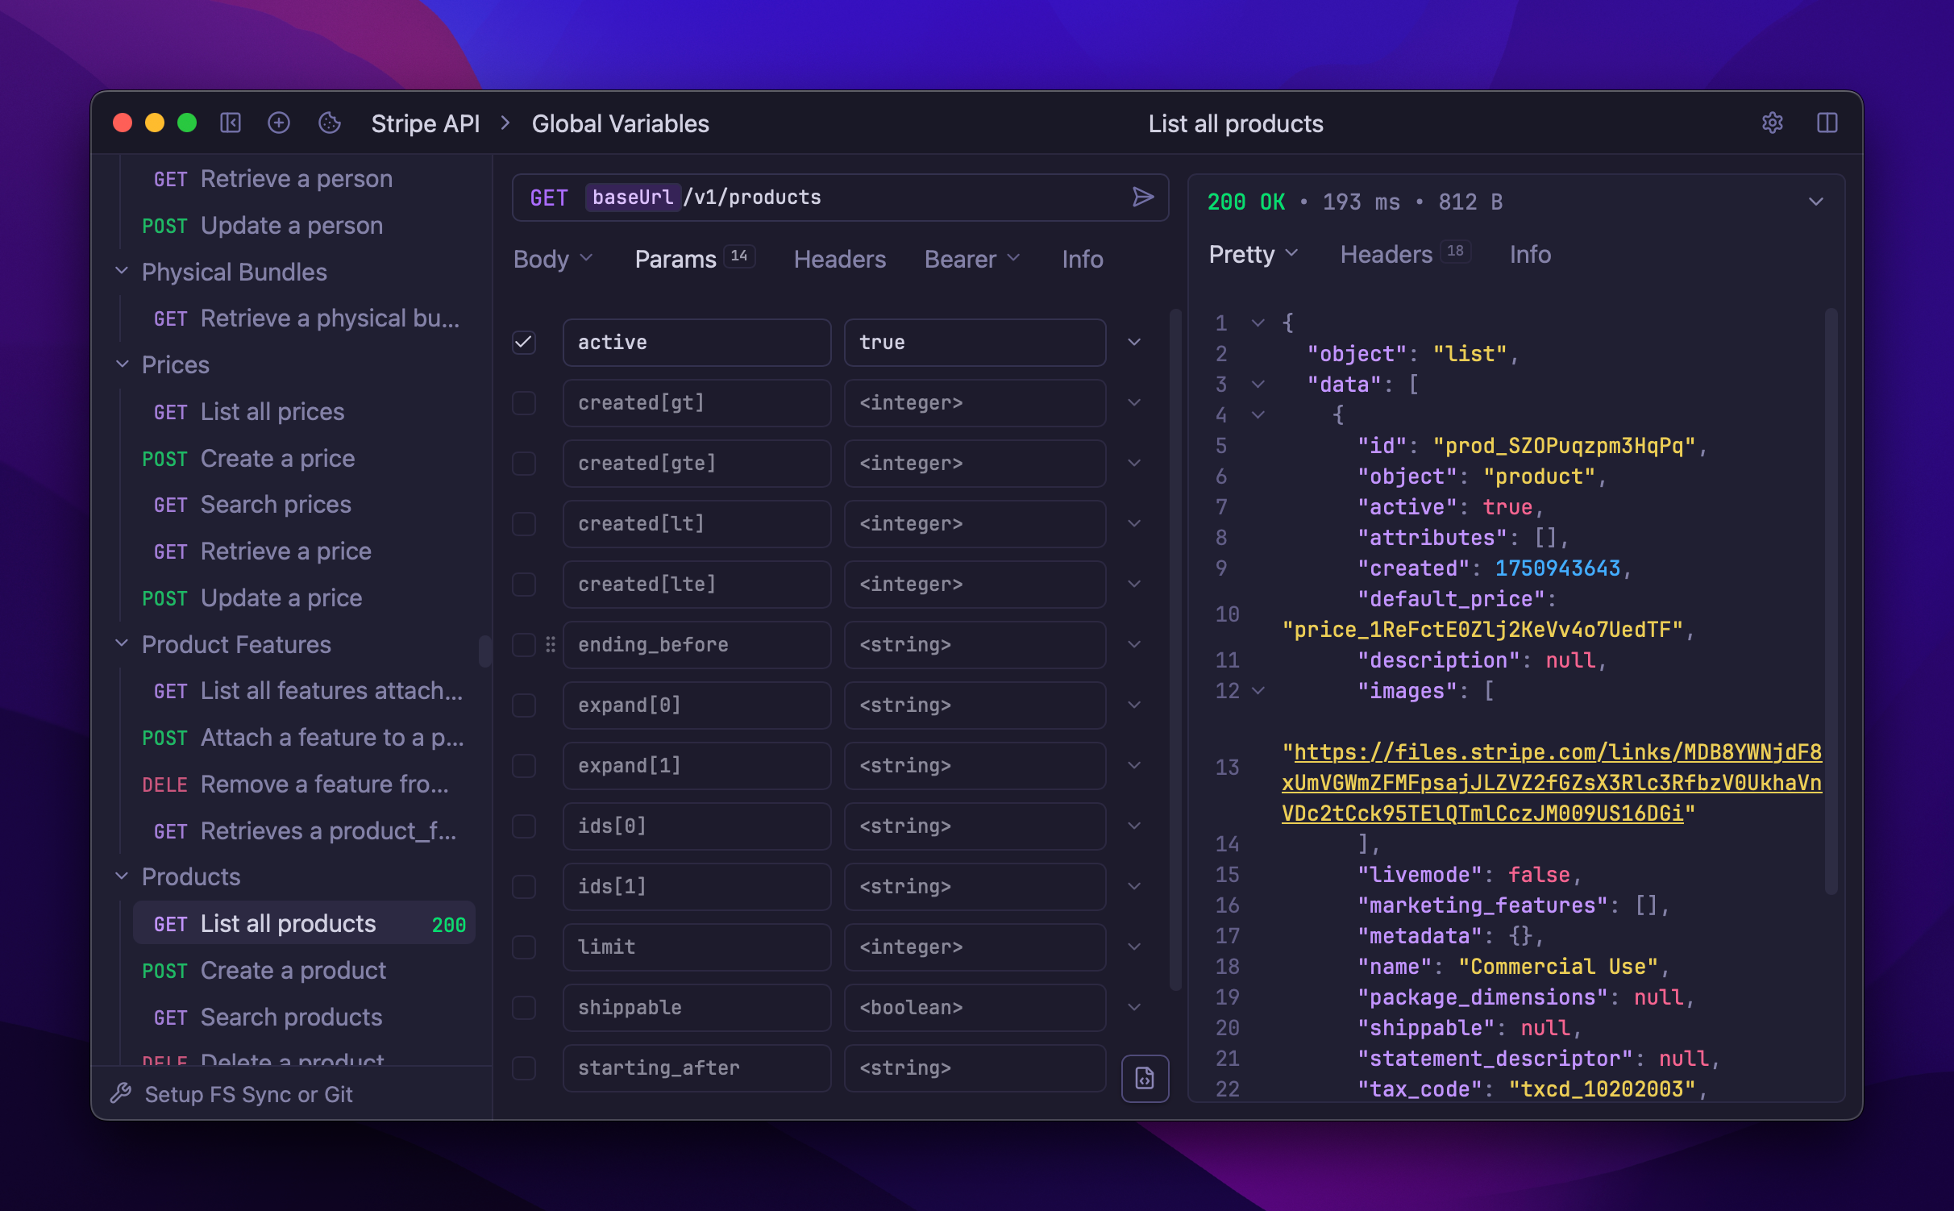
Task: Open the response Headers tab
Action: [1386, 255]
